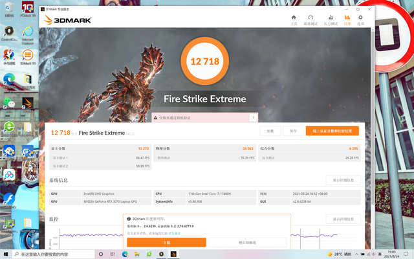Click the 28°C weather widget in taskbar
The width and height of the screenshot is (414, 259).
coord(339,254)
